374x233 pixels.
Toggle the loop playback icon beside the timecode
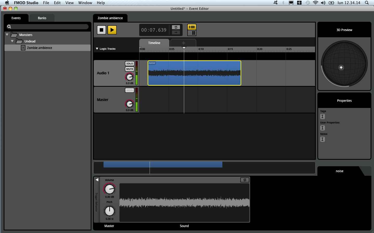tap(176, 27)
